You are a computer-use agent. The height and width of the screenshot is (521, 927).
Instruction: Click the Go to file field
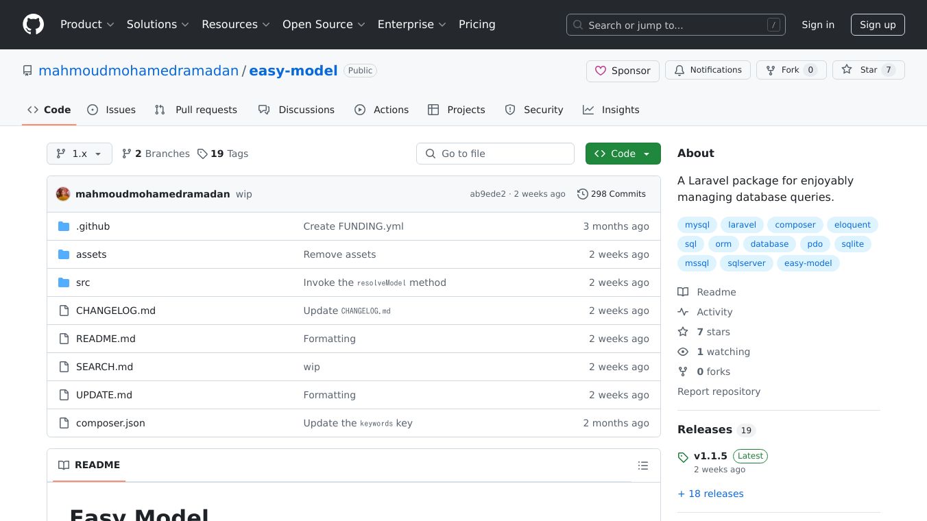[495, 154]
